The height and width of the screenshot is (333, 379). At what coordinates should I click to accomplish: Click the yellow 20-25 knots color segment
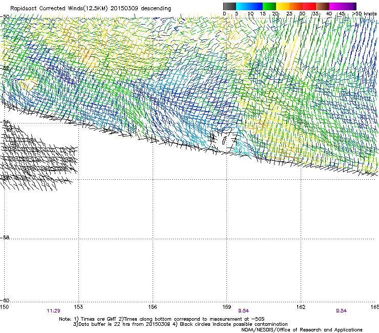(283, 6)
